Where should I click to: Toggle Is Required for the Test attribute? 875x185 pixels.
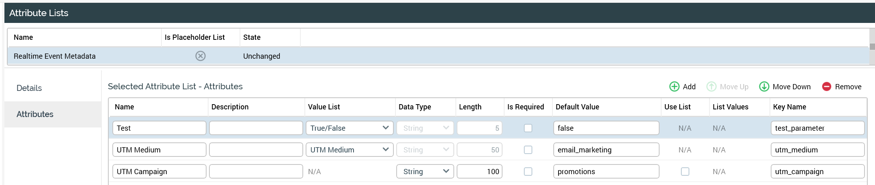[528, 128]
